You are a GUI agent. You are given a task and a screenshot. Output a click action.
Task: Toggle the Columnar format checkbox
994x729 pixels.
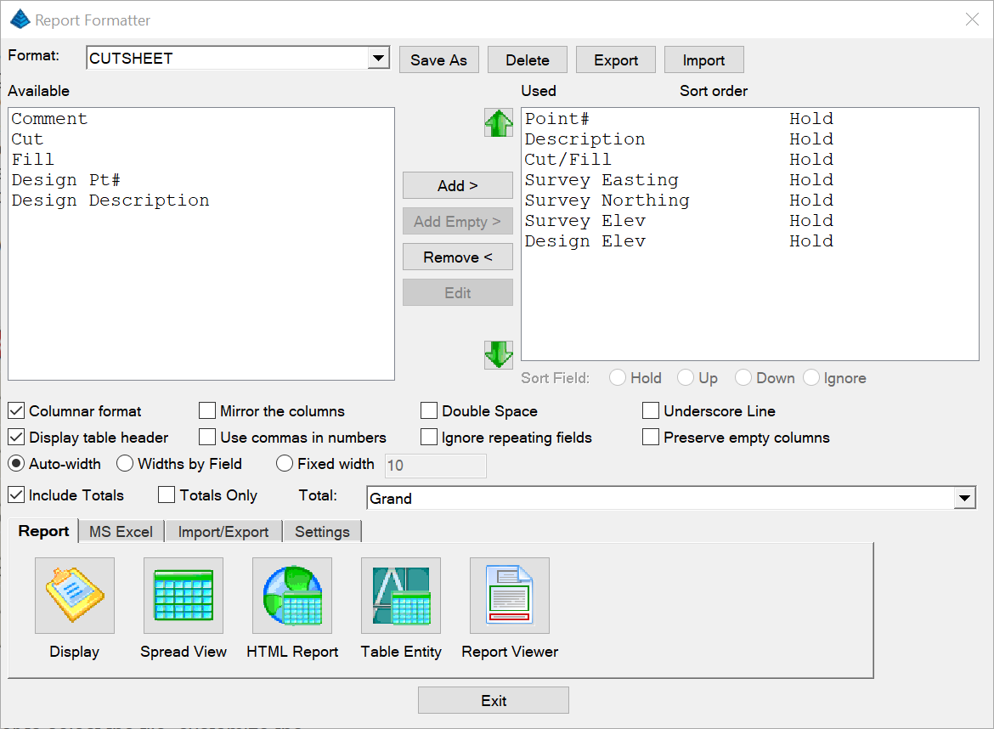16,410
